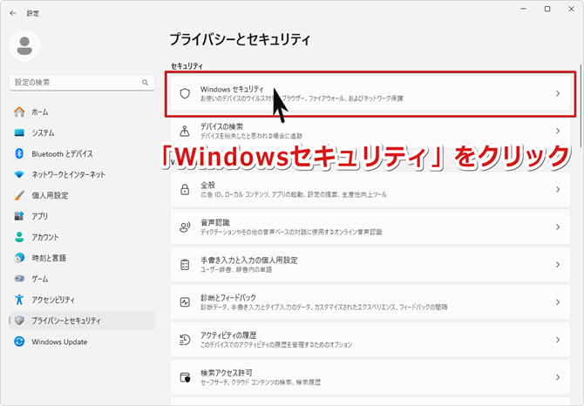Click the 個人用設定 paintbrush icon
Viewport: 584px width, 406px height.
coord(19,195)
